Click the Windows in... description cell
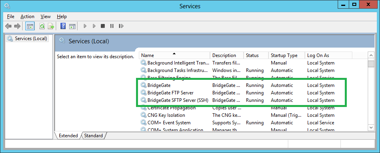380x153 pixels. coord(226,70)
